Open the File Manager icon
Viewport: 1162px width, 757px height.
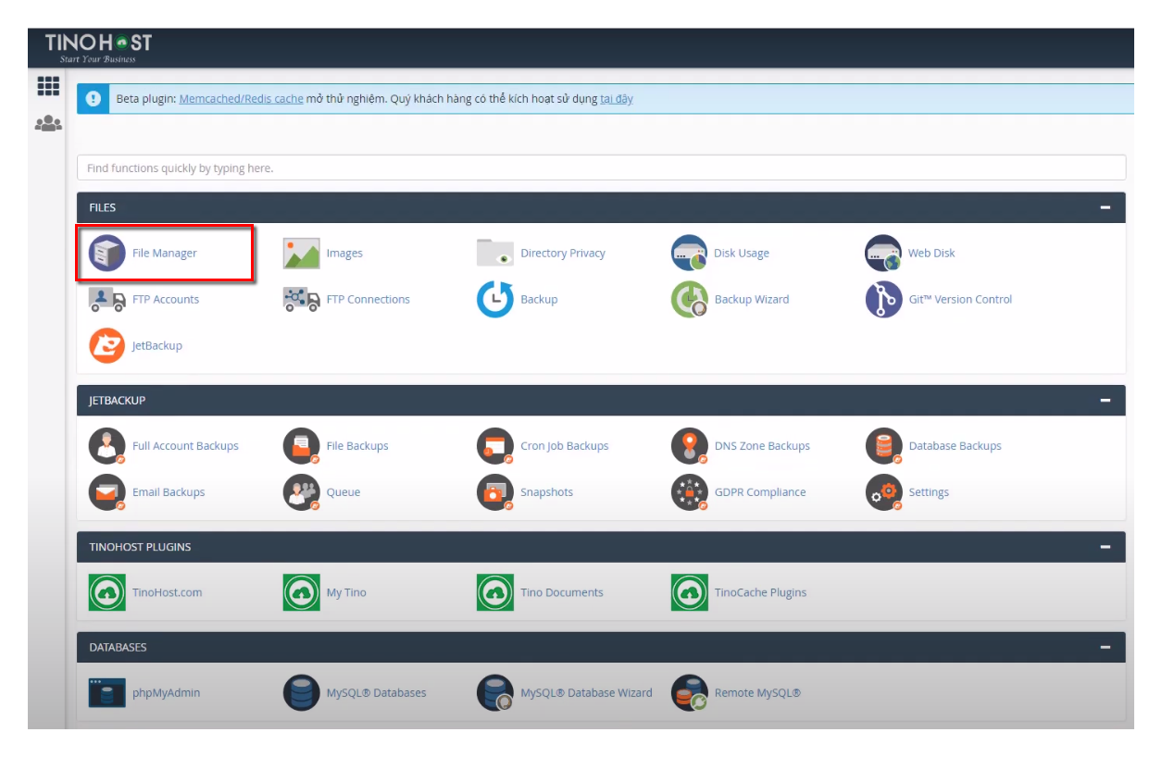coord(106,253)
